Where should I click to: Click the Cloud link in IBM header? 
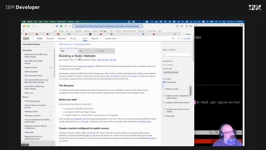[39, 39]
